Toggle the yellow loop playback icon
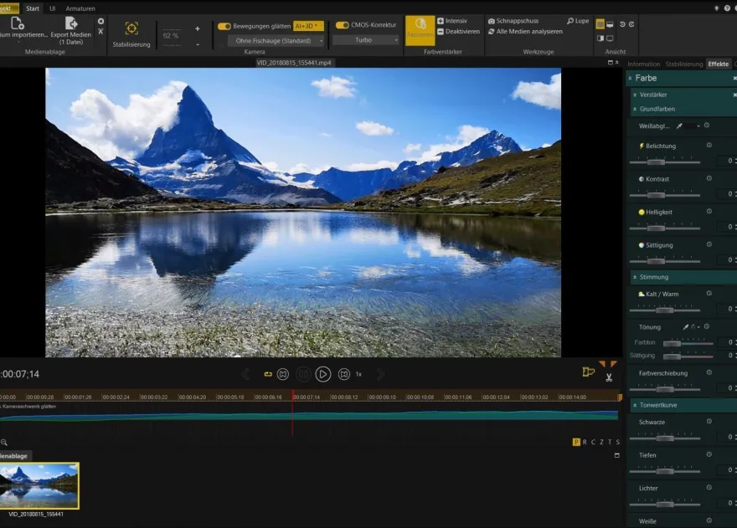The width and height of the screenshot is (737, 528). click(268, 374)
